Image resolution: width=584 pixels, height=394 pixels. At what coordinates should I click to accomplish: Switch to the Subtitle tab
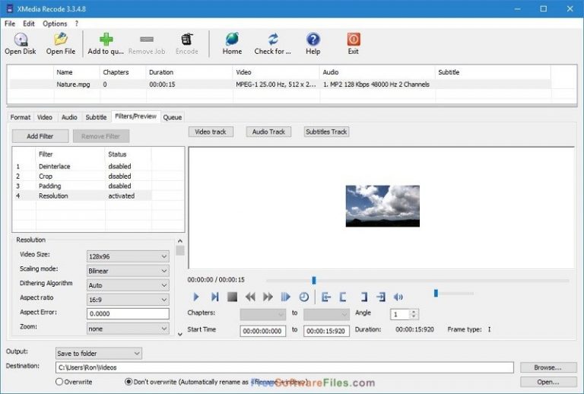96,117
